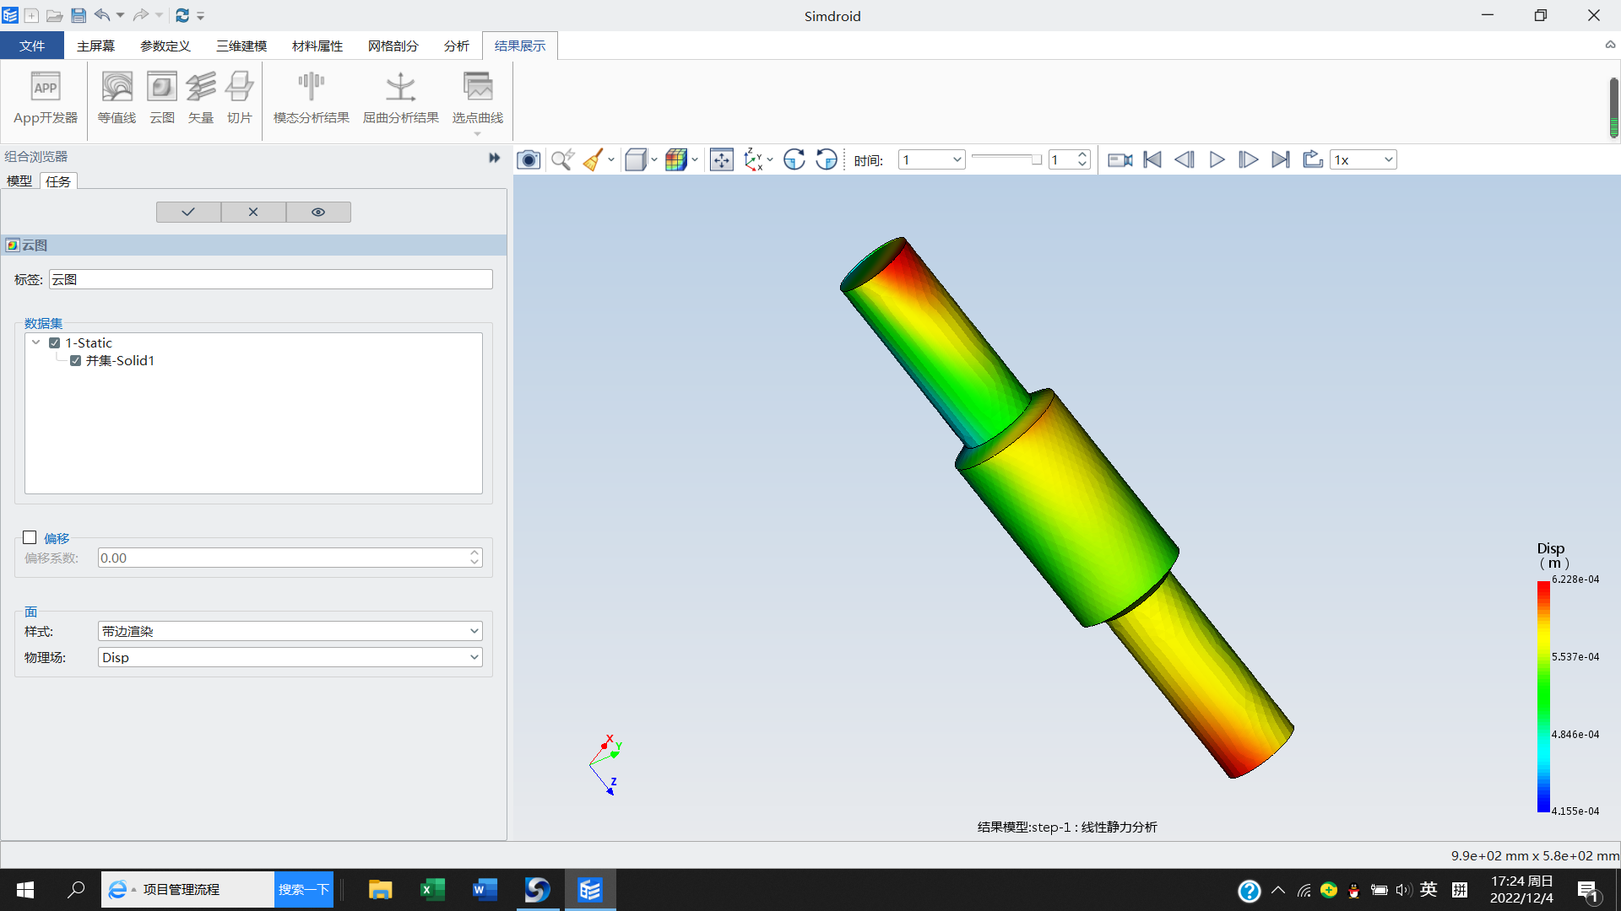
Task: Take a viewport screenshot with the camera icon
Action: (x=529, y=159)
